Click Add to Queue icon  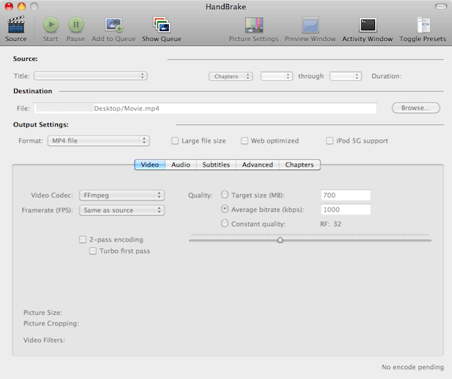click(113, 25)
